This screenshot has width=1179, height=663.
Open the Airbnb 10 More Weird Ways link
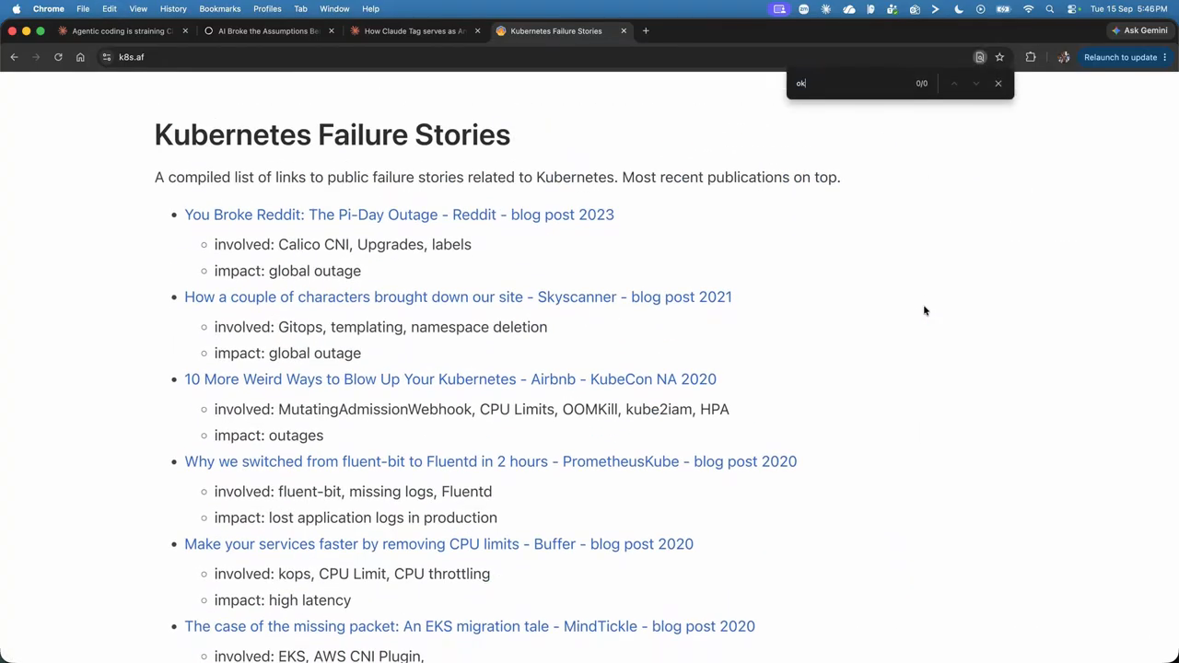450,379
